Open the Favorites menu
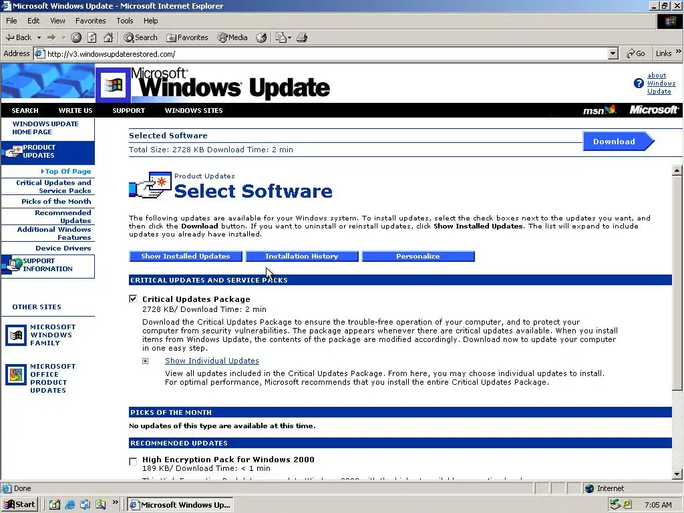 coord(90,21)
